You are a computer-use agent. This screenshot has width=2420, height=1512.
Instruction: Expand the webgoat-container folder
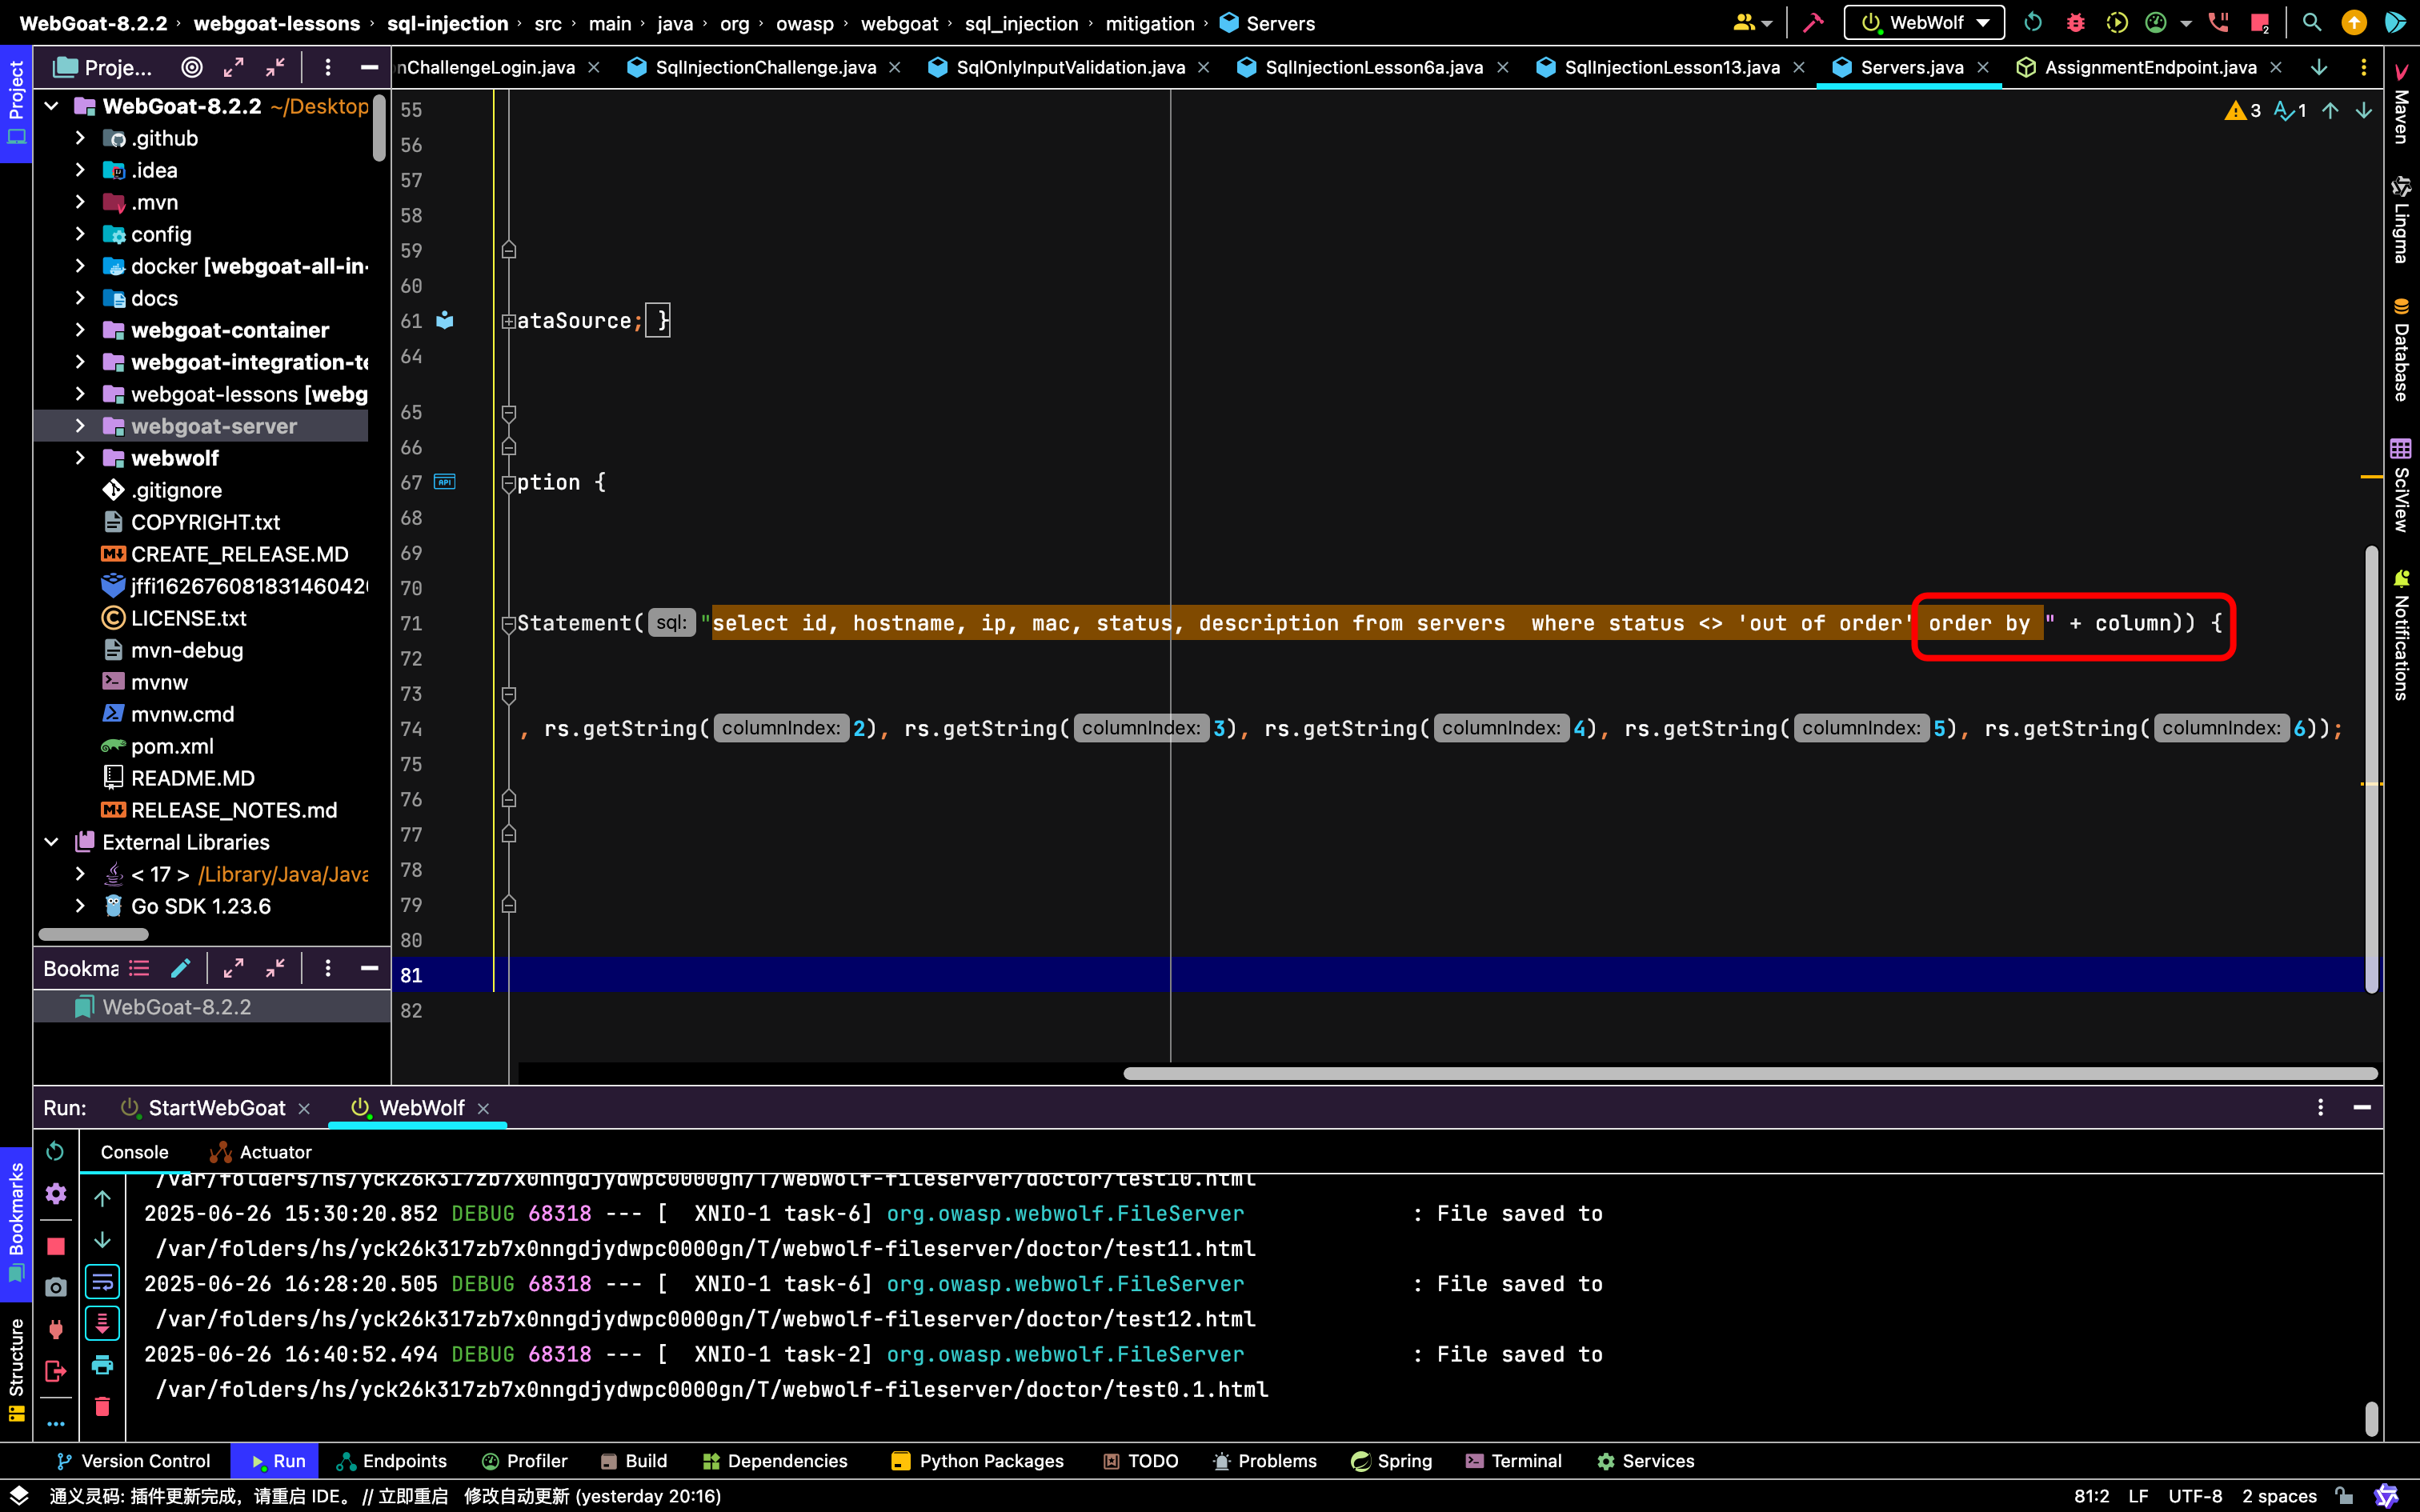(80, 330)
